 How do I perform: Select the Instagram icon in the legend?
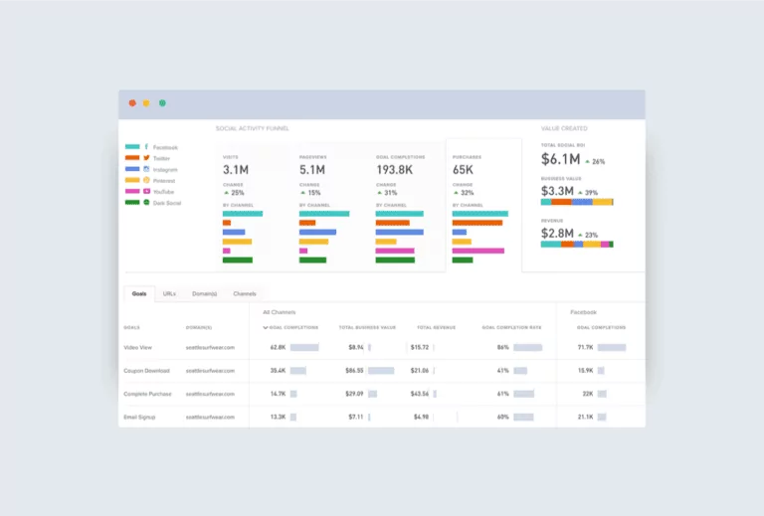click(146, 169)
